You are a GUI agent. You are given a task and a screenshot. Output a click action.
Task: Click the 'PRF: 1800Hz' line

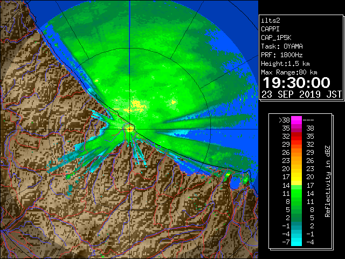tap(282, 55)
